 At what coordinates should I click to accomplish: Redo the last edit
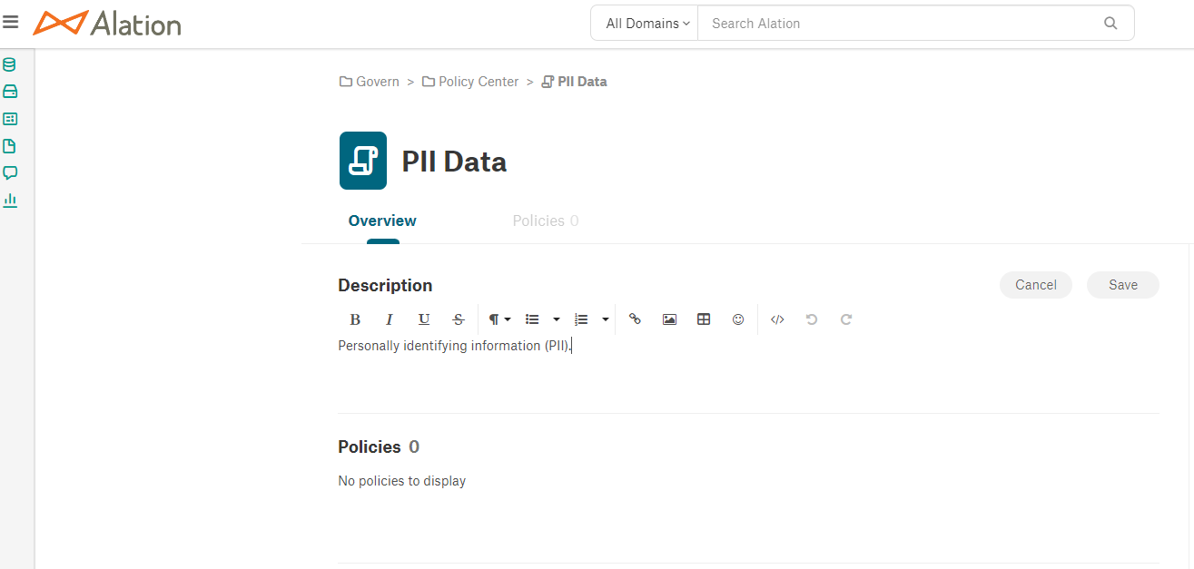(846, 319)
